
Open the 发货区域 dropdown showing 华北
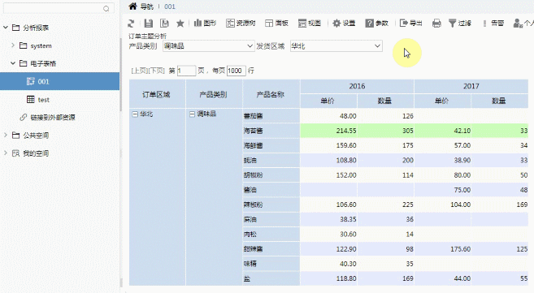tap(336, 46)
